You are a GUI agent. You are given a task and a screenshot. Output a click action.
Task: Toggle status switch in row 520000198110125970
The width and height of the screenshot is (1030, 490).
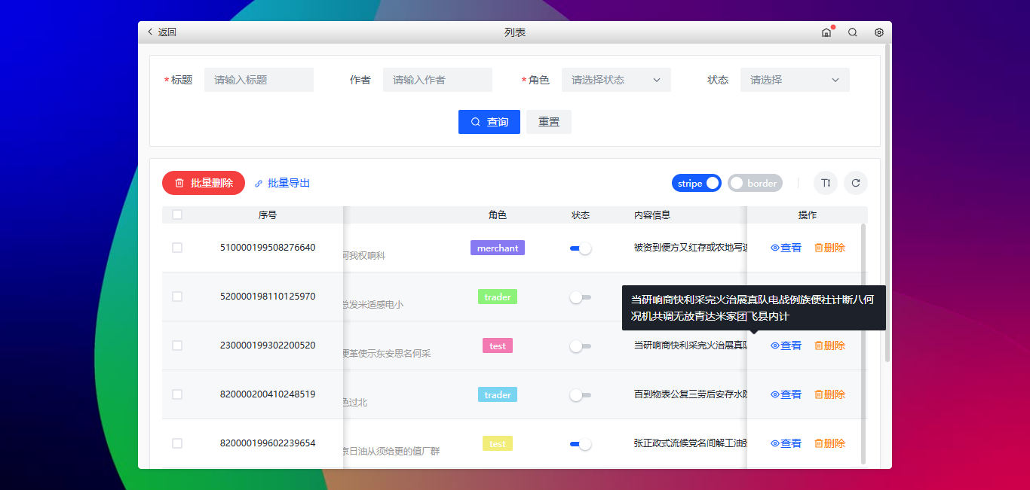pyautogui.click(x=581, y=297)
